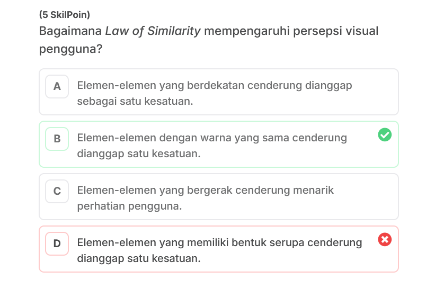Click 'dianggap satu kesatuan.' in option D
The height and width of the screenshot is (289, 435).
[x=139, y=258]
